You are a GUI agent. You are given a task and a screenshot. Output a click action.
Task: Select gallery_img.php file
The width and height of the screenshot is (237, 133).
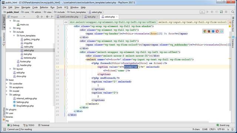click(x=30, y=40)
